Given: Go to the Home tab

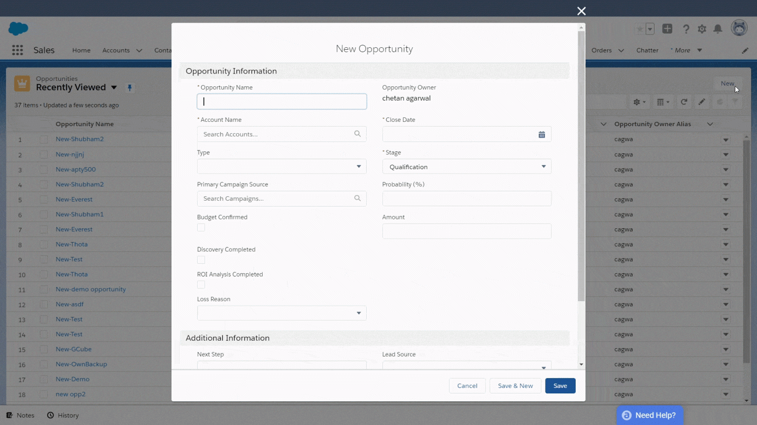Looking at the screenshot, I should point(81,50).
